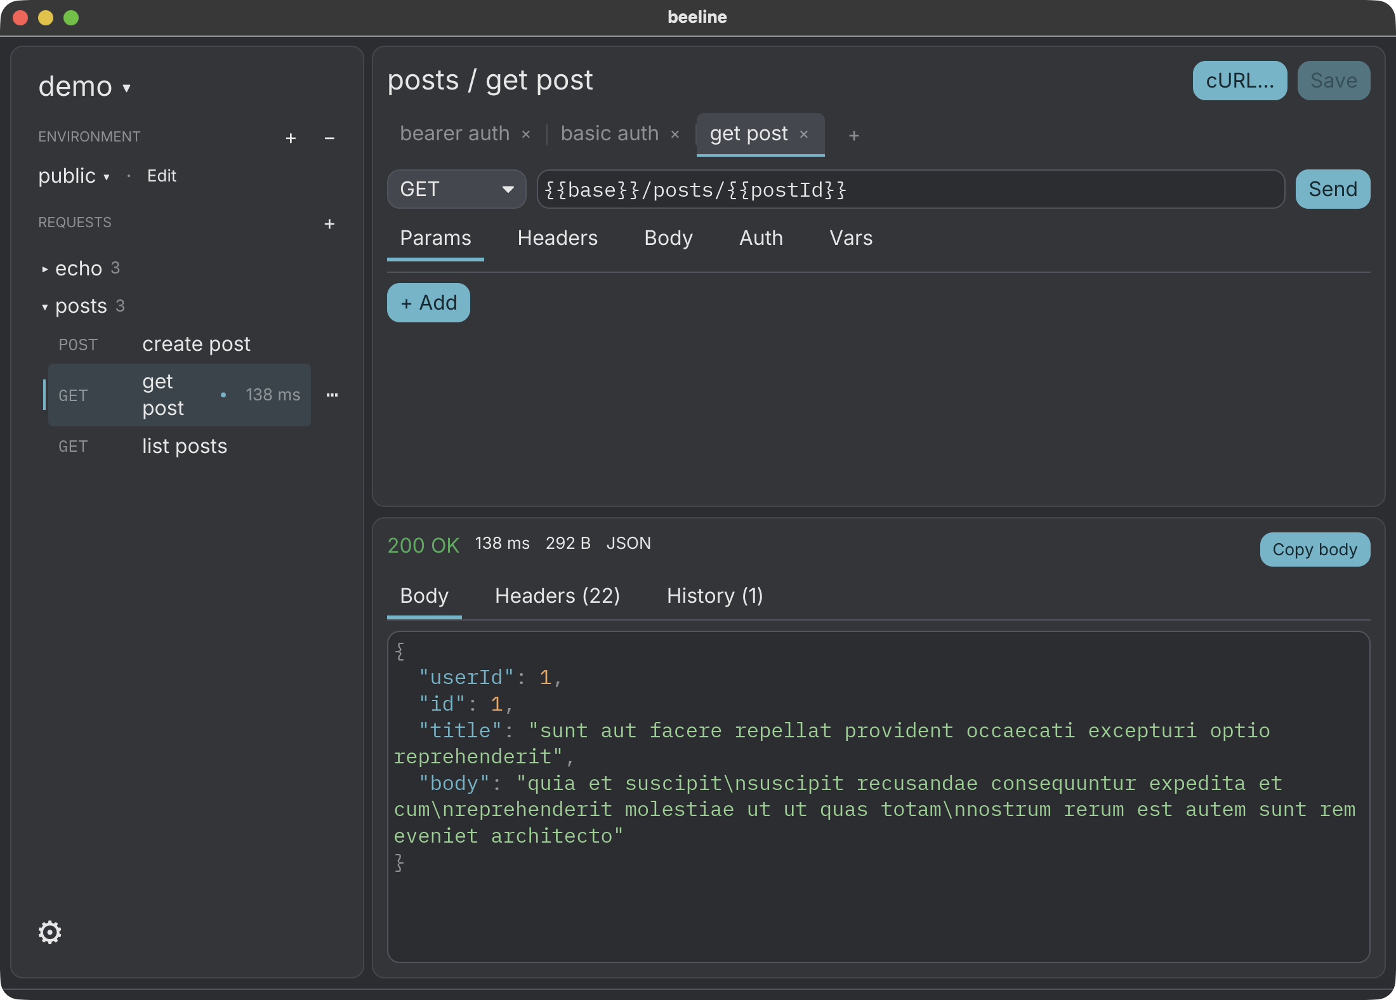
Task: Open the get post more options ellipsis
Action: tap(332, 395)
